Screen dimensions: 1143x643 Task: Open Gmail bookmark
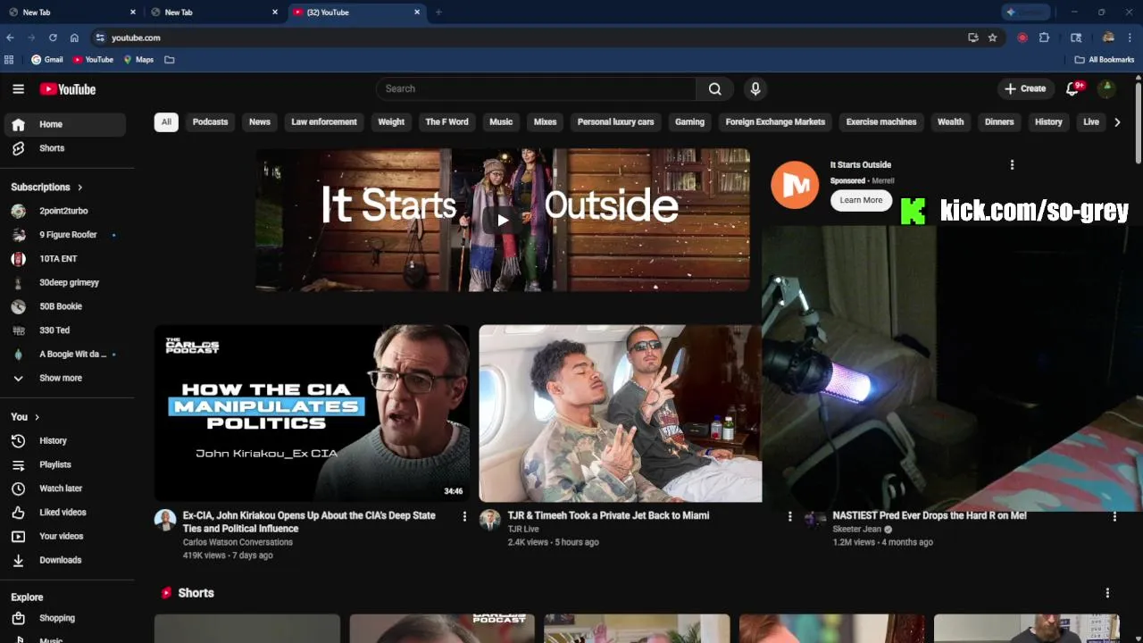tap(47, 60)
